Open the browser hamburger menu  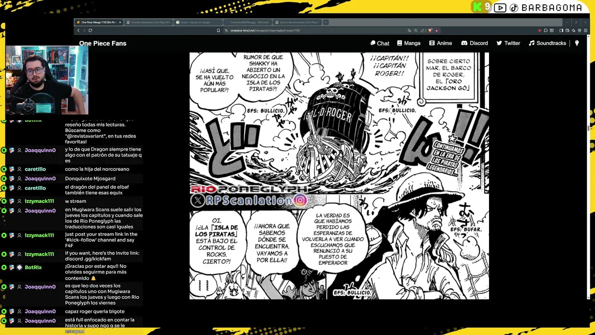coord(586,30)
